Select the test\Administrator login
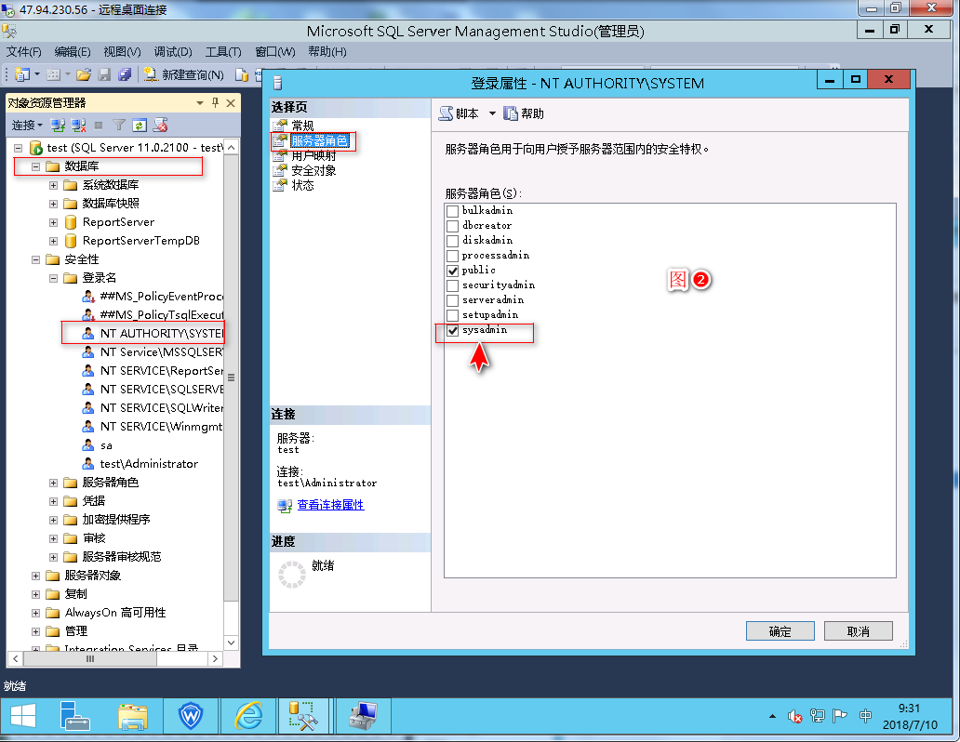Viewport: 960px width, 742px height. (149, 463)
